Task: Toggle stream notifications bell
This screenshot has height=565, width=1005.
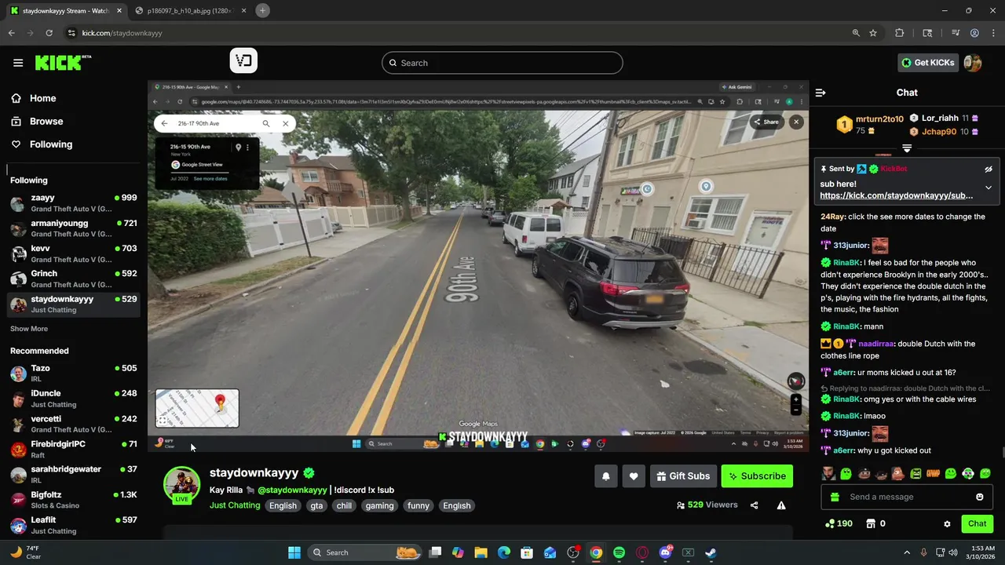Action: (x=605, y=476)
